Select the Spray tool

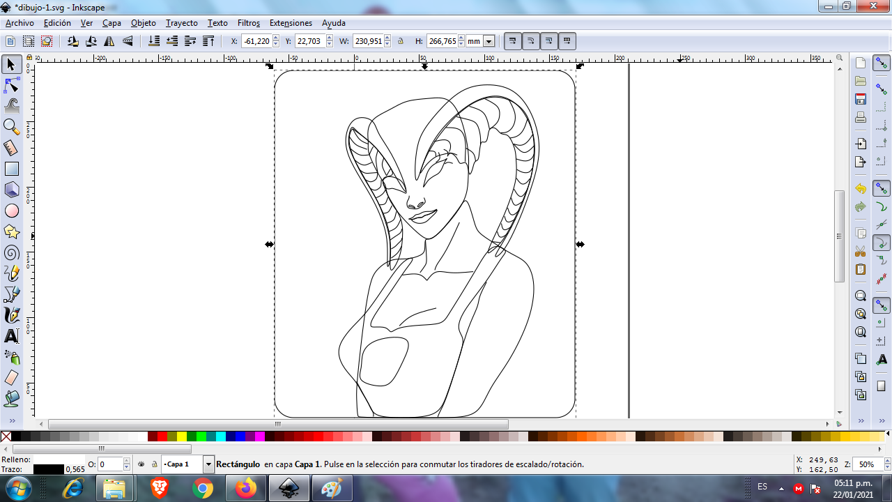click(x=11, y=357)
